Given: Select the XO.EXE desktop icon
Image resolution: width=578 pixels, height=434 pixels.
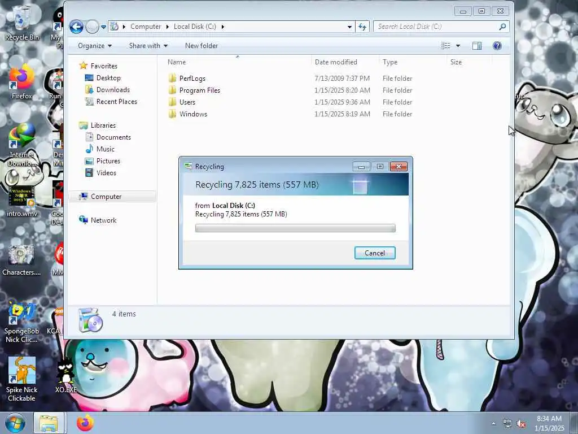Looking at the screenshot, I should pyautogui.click(x=65, y=376).
